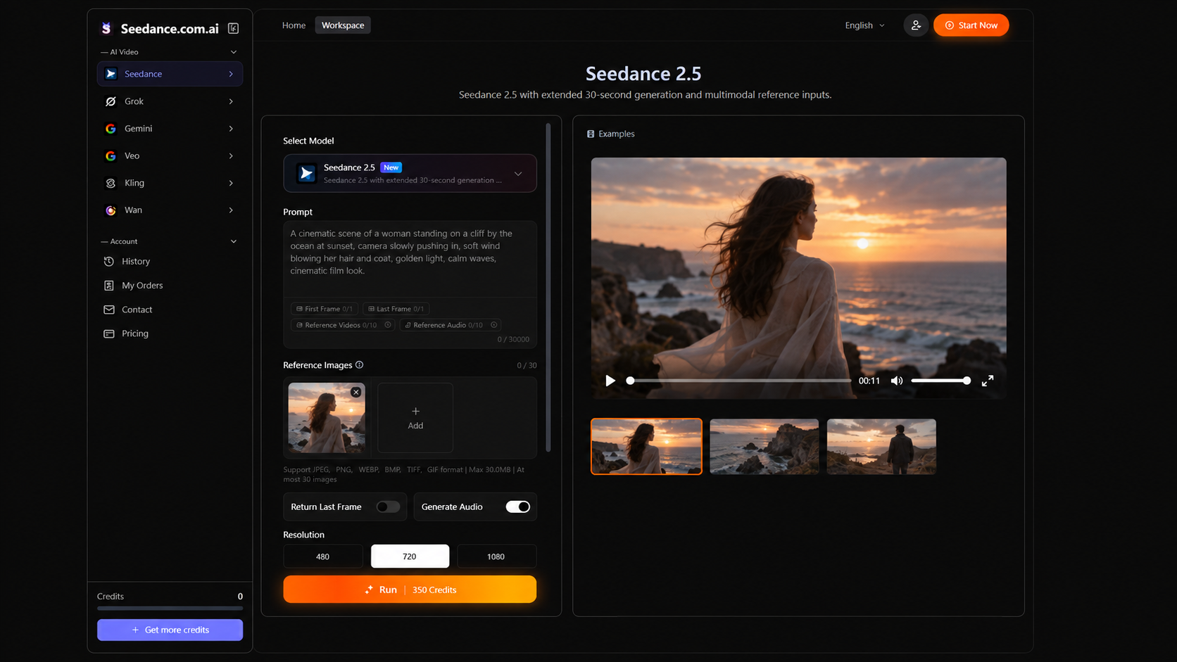Enter fullscreen for the example video
This screenshot has height=662, width=1177.
coord(988,381)
